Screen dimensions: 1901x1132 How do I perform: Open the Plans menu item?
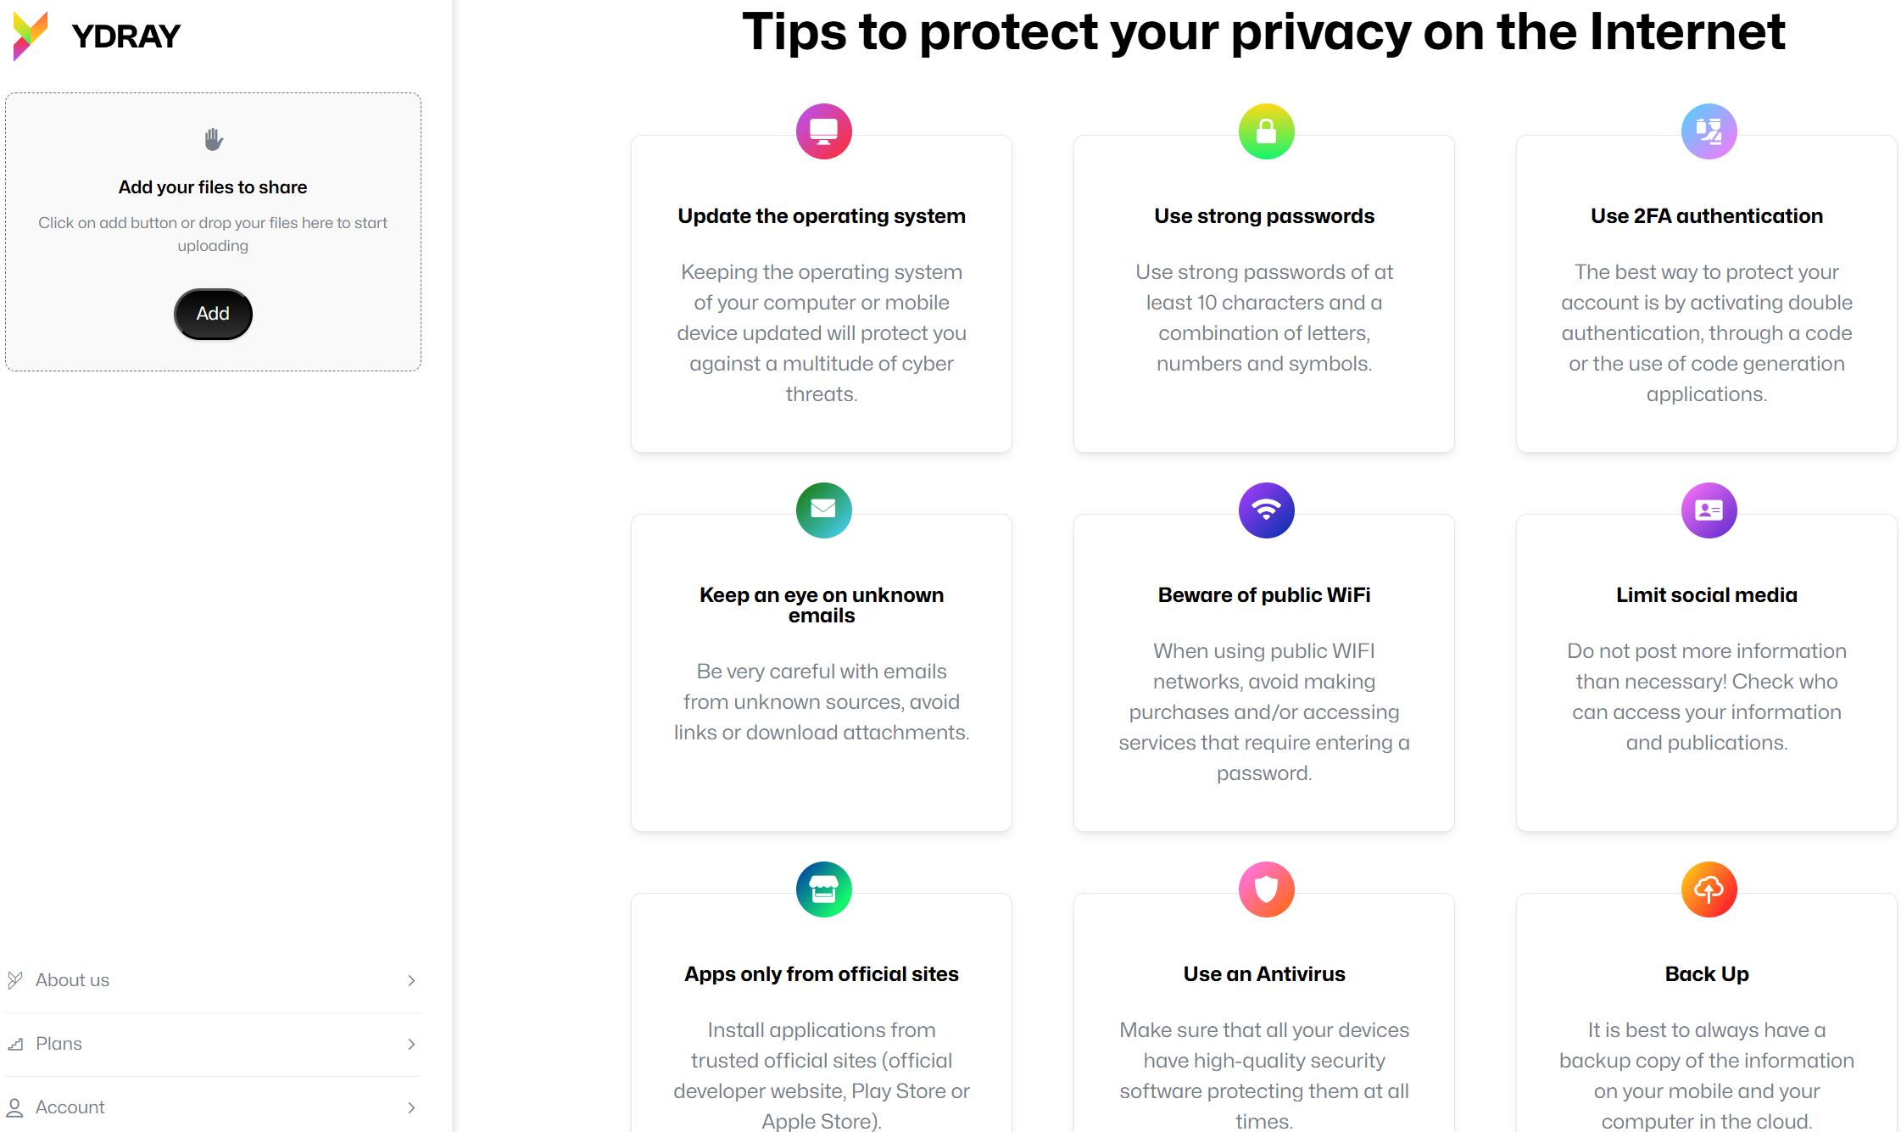(x=213, y=1045)
